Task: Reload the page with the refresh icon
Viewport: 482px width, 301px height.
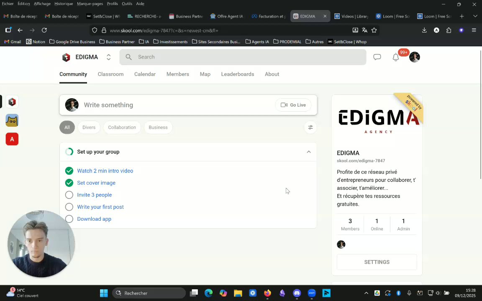Action: click(44, 30)
